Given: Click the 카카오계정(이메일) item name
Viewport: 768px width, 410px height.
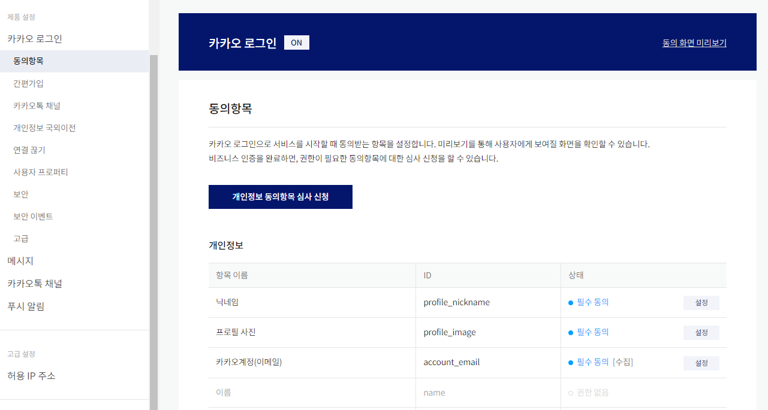Looking at the screenshot, I should (249, 362).
